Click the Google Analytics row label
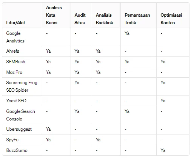The height and width of the screenshot is (158, 191). click(15, 37)
